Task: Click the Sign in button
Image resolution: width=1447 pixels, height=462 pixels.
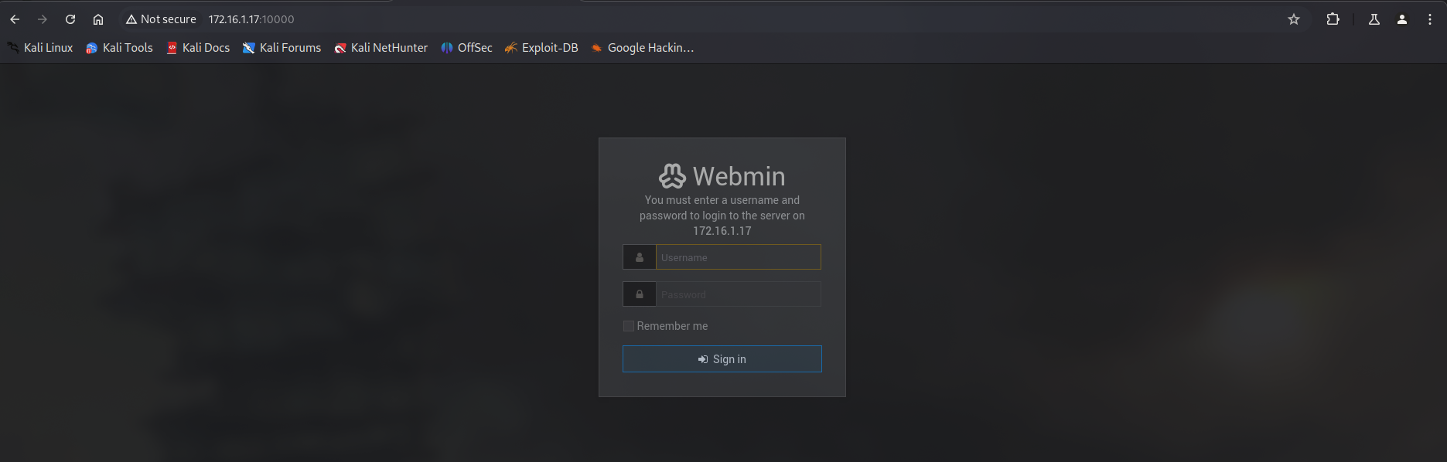Action: (722, 359)
